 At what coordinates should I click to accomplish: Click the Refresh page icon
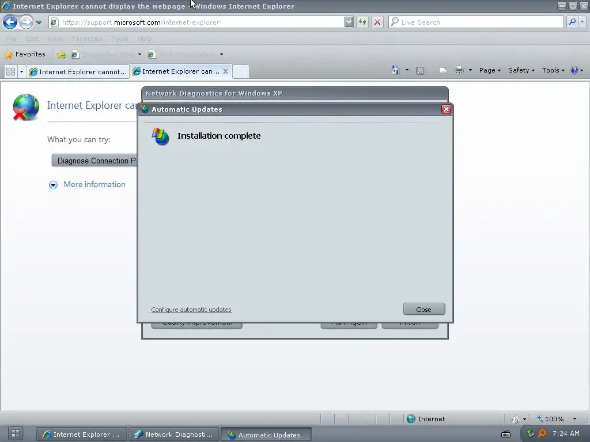(x=362, y=22)
